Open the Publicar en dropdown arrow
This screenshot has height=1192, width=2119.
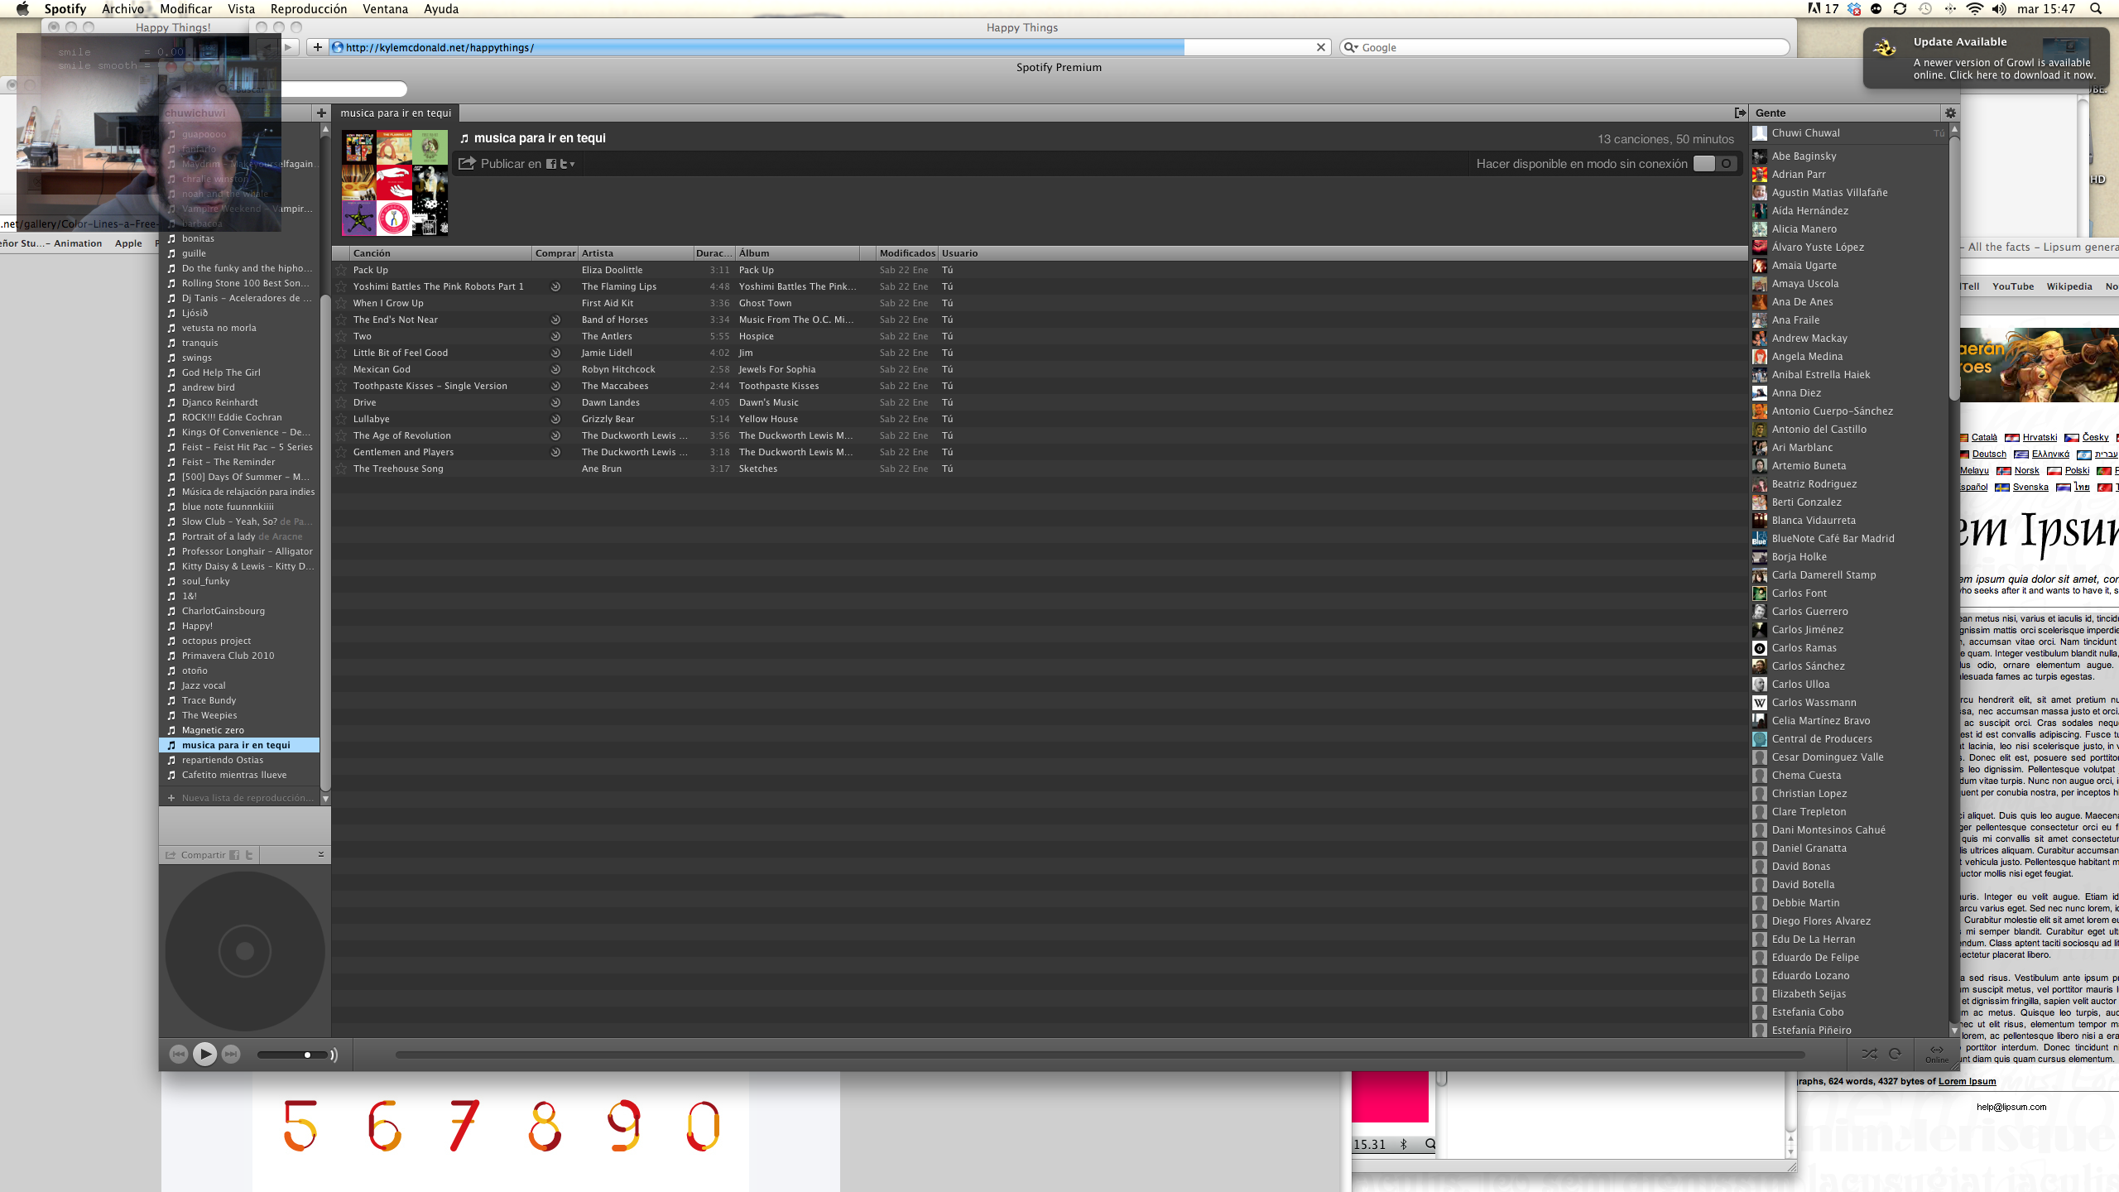coord(572,165)
